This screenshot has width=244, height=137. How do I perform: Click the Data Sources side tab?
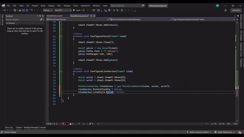pyautogui.click(x=2, y=20)
